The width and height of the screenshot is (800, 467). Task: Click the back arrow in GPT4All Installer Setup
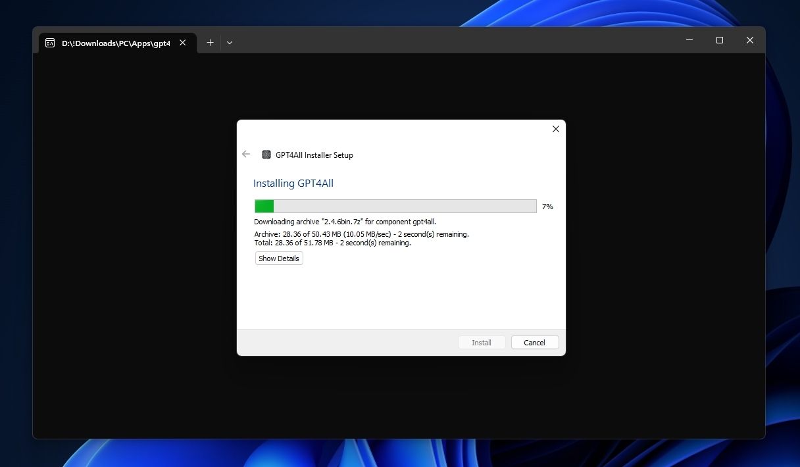[246, 154]
